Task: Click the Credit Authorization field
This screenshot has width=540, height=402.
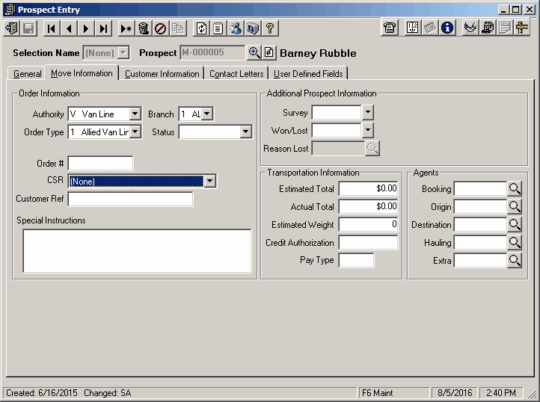Action: [368, 242]
